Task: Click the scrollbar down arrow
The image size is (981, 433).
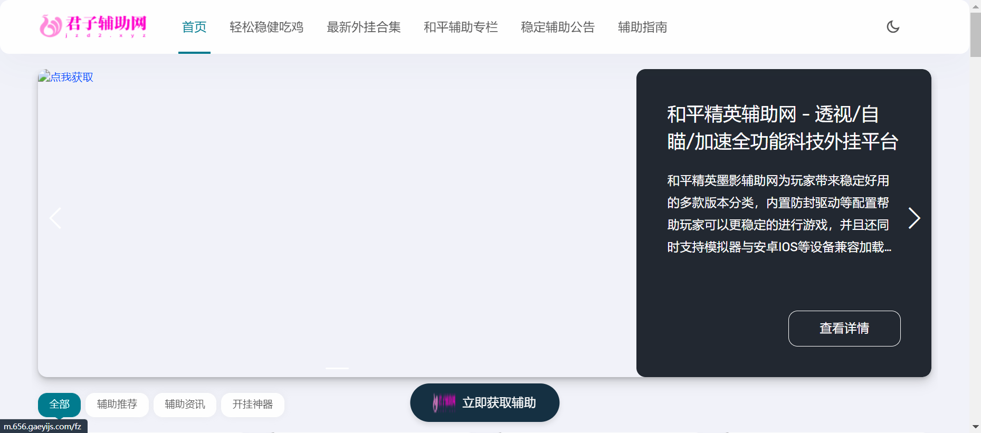Action: [x=975, y=427]
